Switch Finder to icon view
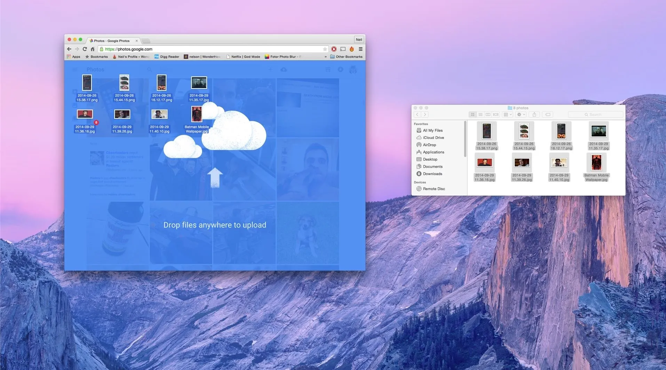The height and width of the screenshot is (370, 666). click(x=473, y=114)
